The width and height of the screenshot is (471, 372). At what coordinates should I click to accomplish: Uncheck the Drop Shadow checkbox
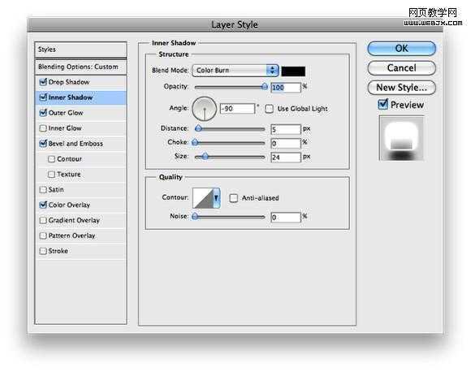[x=43, y=82]
